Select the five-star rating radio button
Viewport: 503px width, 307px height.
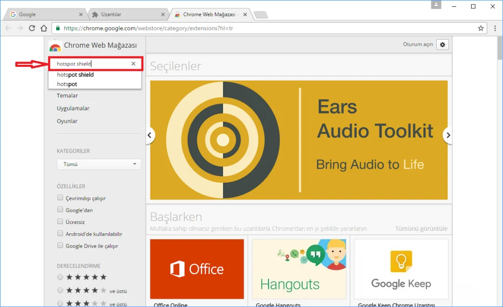[60, 277]
